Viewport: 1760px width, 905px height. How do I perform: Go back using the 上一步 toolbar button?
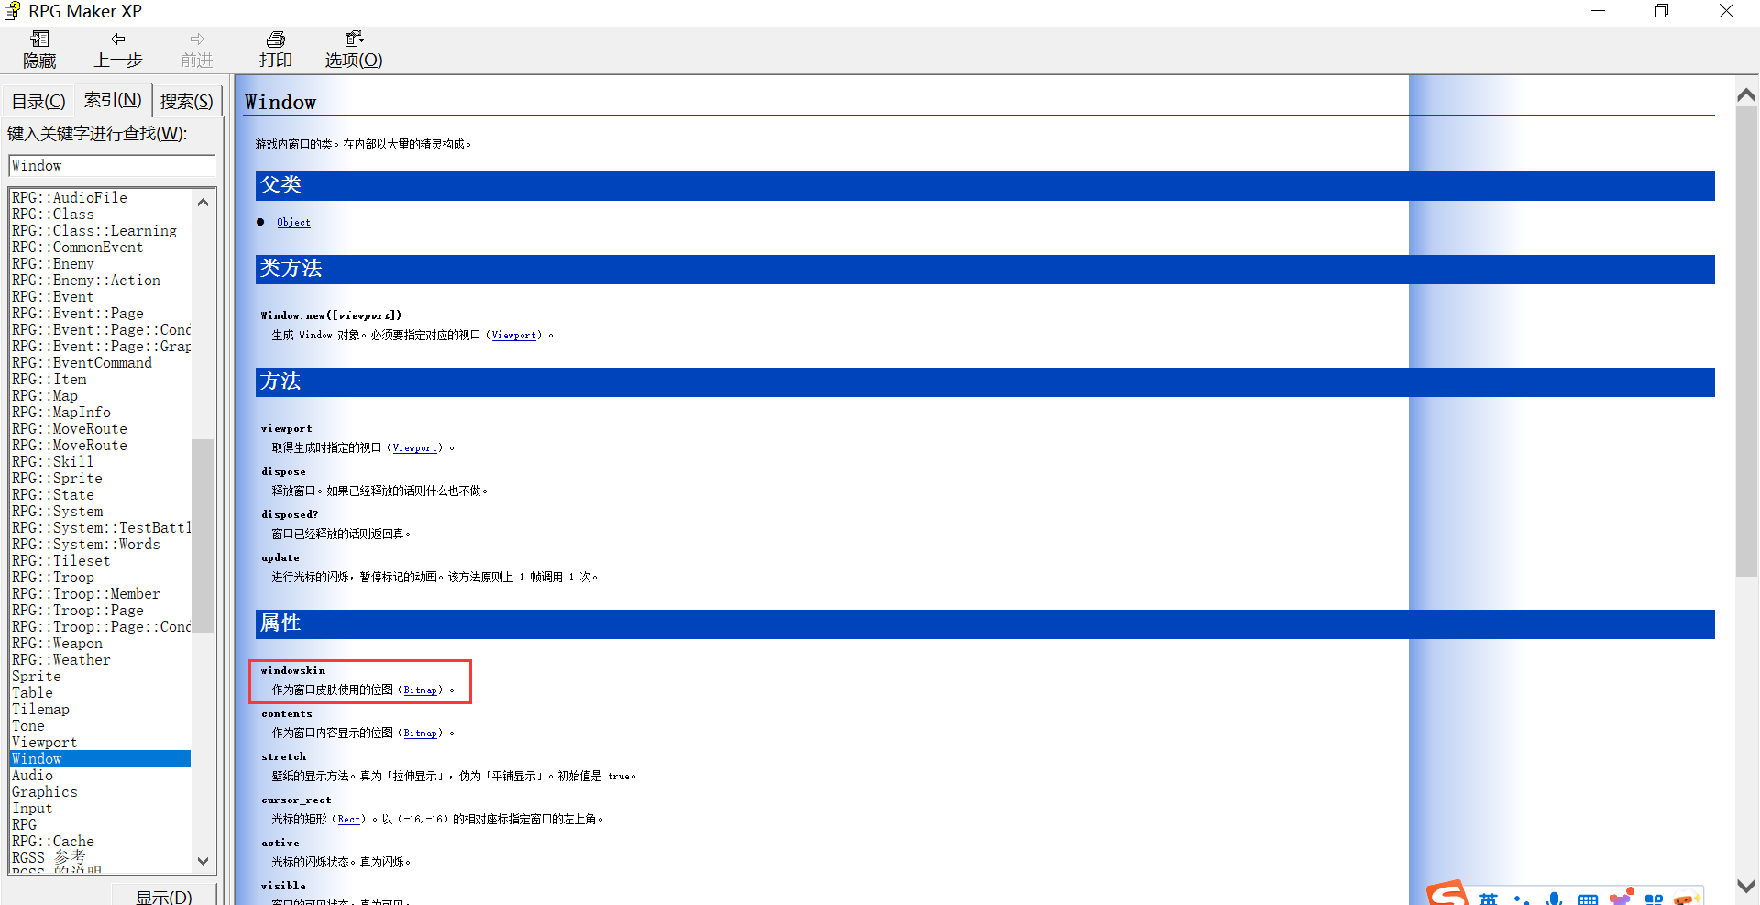pyautogui.click(x=118, y=50)
